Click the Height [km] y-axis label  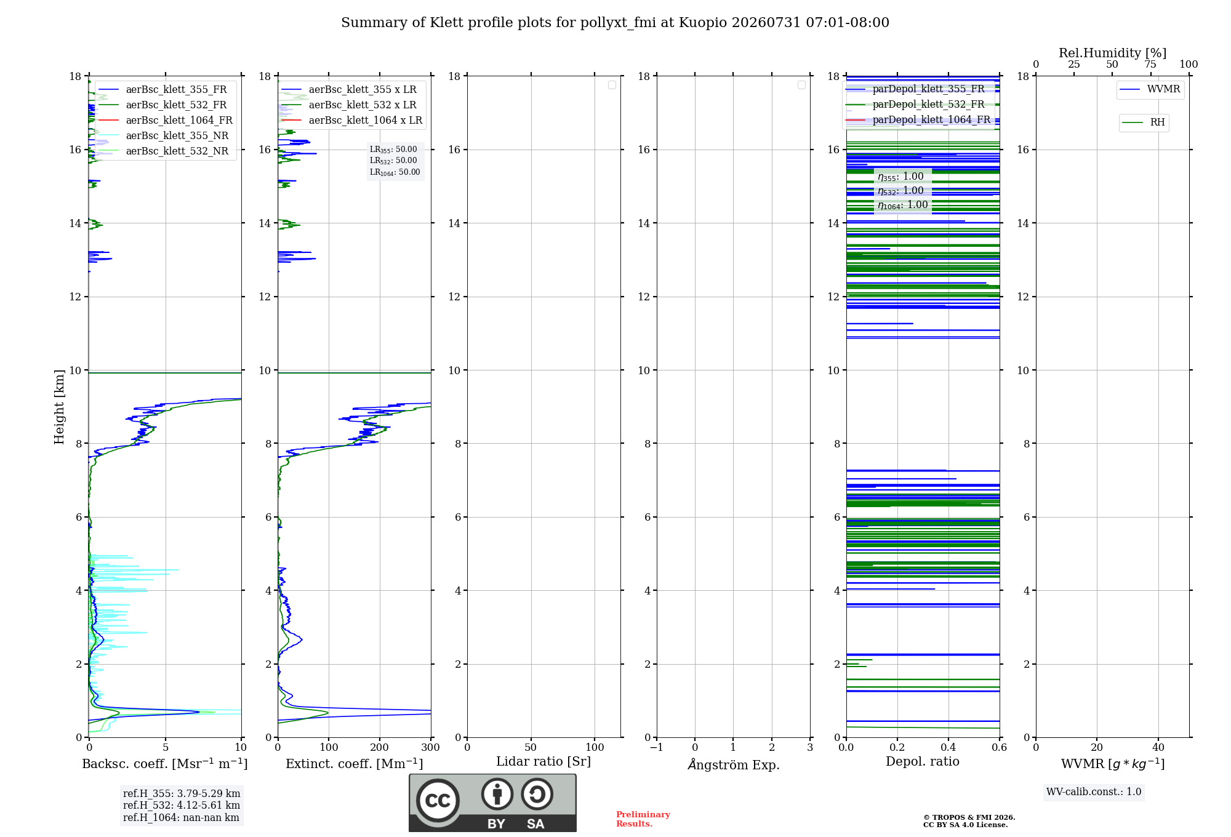(59, 407)
